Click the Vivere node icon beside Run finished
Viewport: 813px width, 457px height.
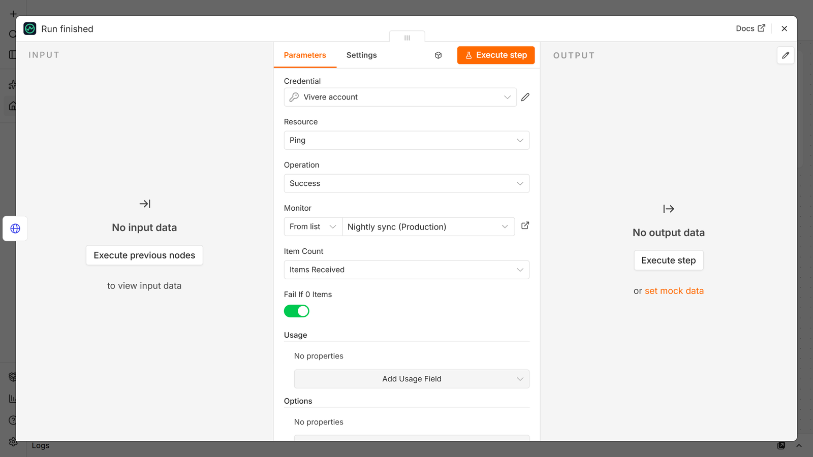30,29
